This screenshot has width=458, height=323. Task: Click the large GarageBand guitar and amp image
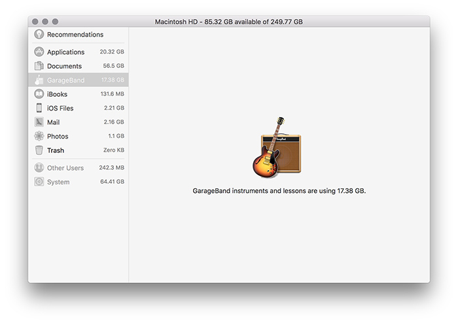click(277, 147)
